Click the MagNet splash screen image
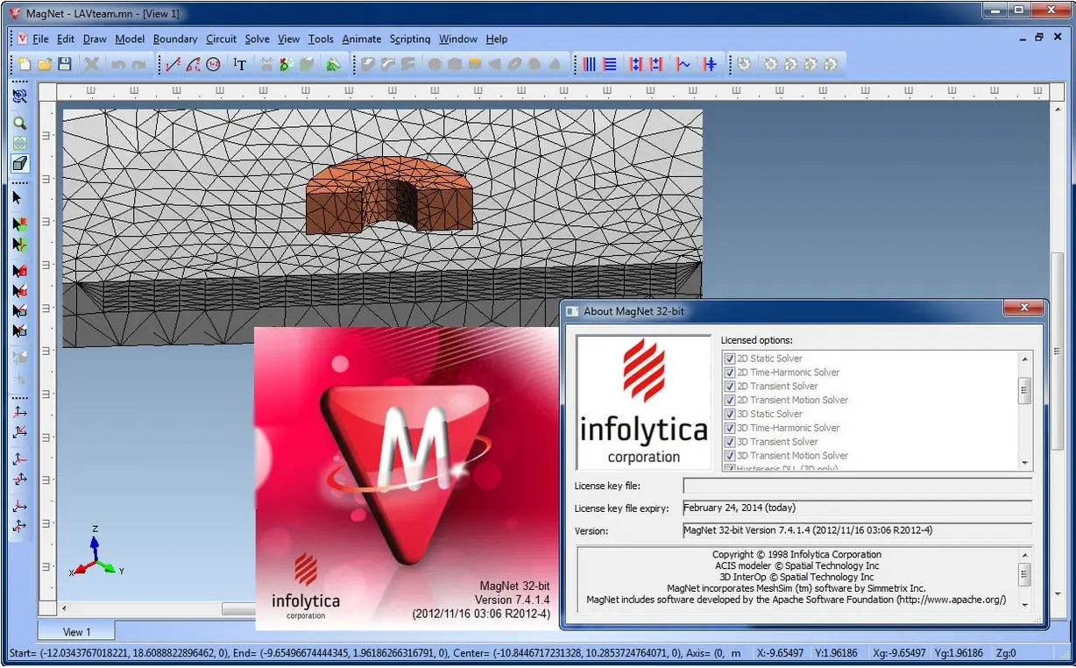Screen dimensions: 1076x668 pyautogui.click(x=406, y=478)
